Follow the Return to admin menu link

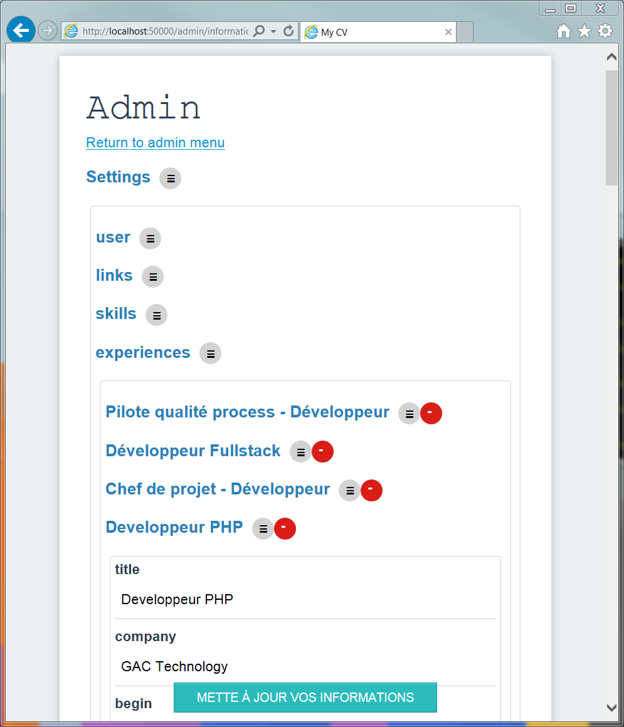point(156,142)
